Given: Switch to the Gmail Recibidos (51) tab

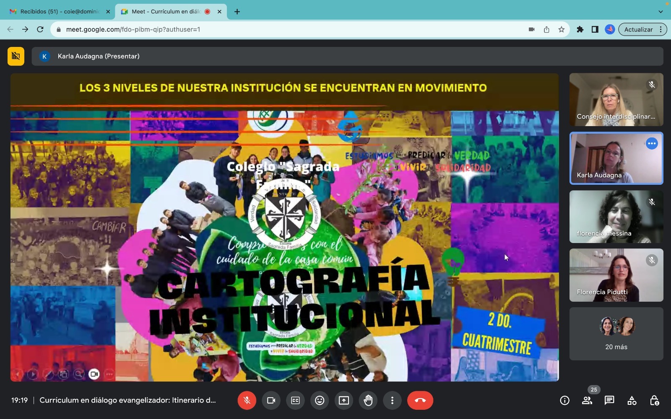Looking at the screenshot, I should click(x=60, y=12).
